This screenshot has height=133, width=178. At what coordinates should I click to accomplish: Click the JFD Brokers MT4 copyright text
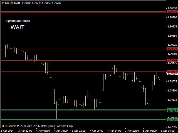pyautogui.click(x=38, y=126)
